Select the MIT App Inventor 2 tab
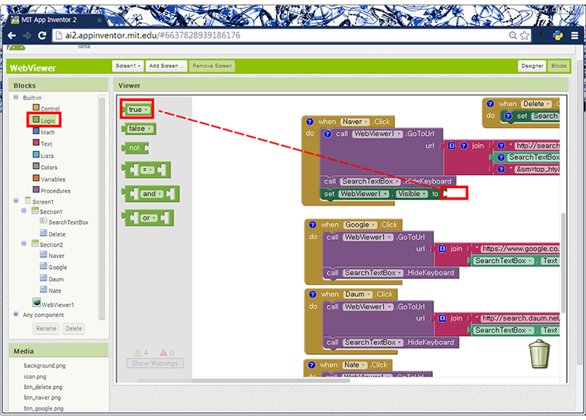 click(56, 20)
